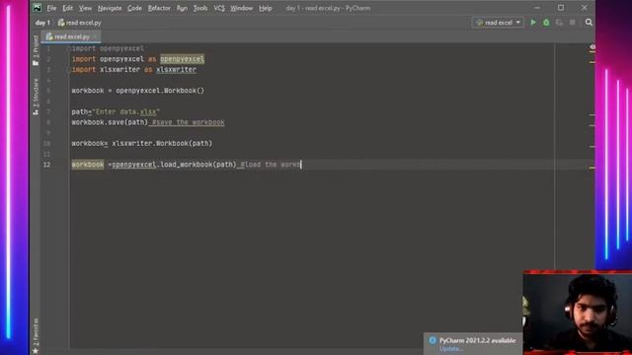632x355 pixels.
Task: Close the read excel.py editor tab
Action: pos(95,36)
